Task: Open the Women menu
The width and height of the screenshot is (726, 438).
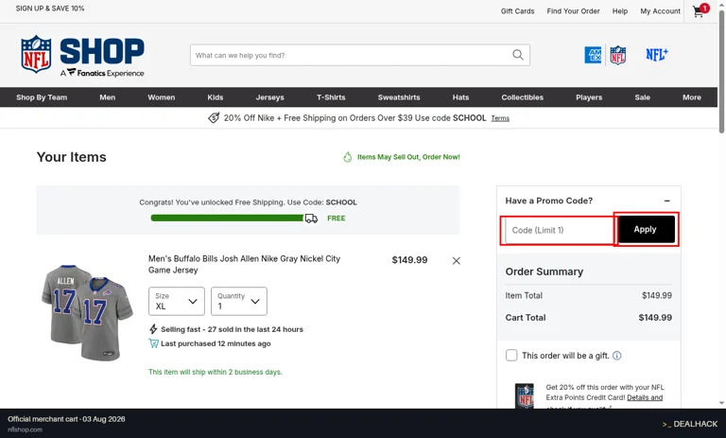Action: point(161,97)
